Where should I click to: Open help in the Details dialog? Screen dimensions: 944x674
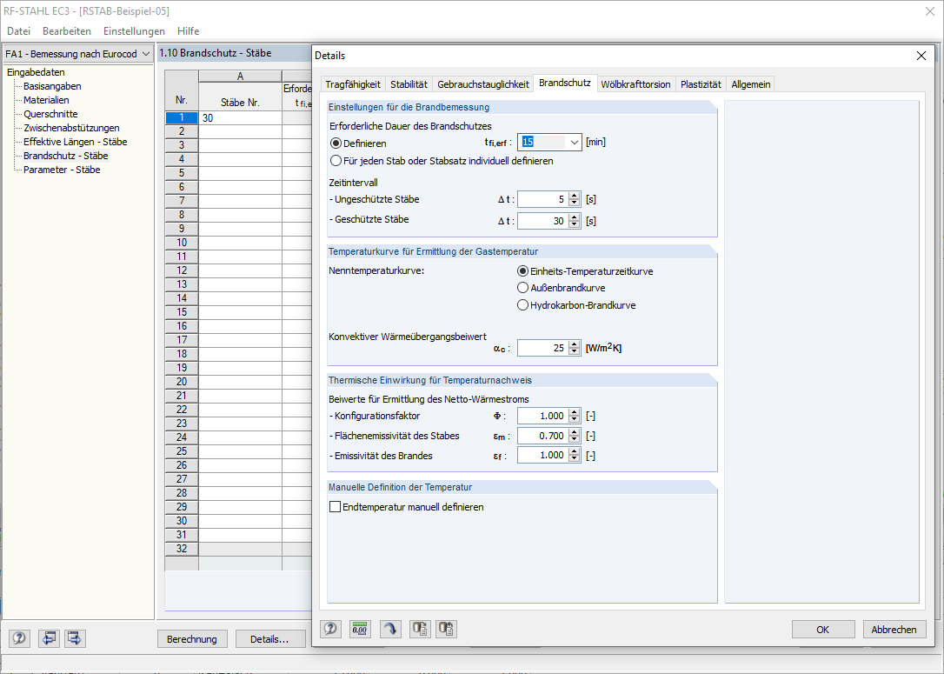[x=330, y=629]
